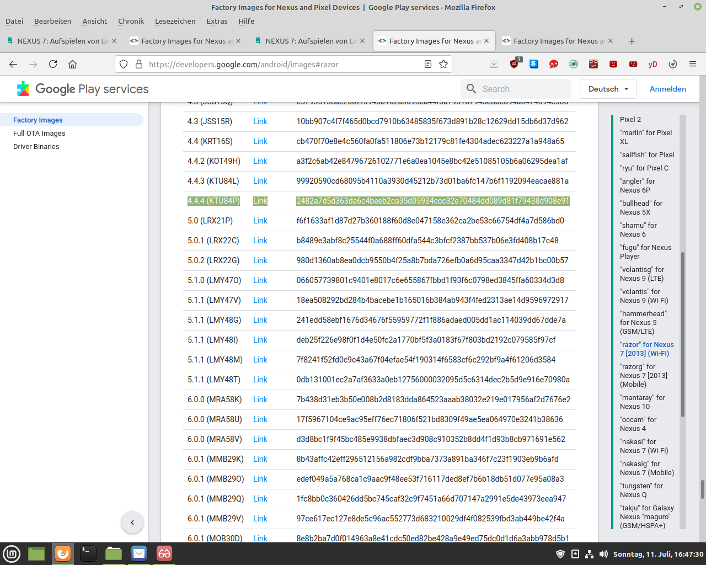Image resolution: width=706 pixels, height=565 pixels.
Task: Open the Chronik menu
Action: [131, 21]
